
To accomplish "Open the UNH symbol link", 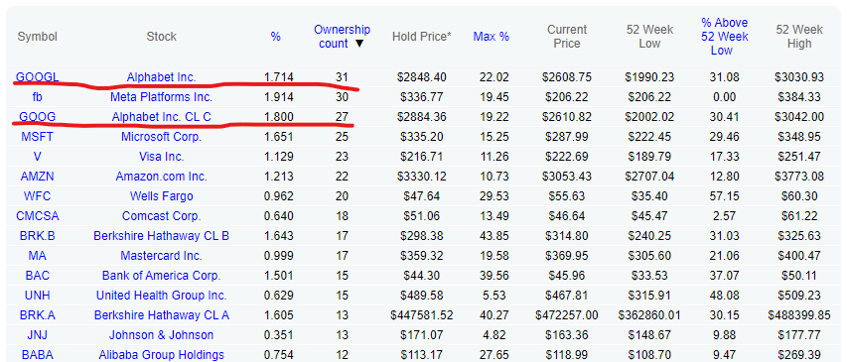I will coord(37,296).
